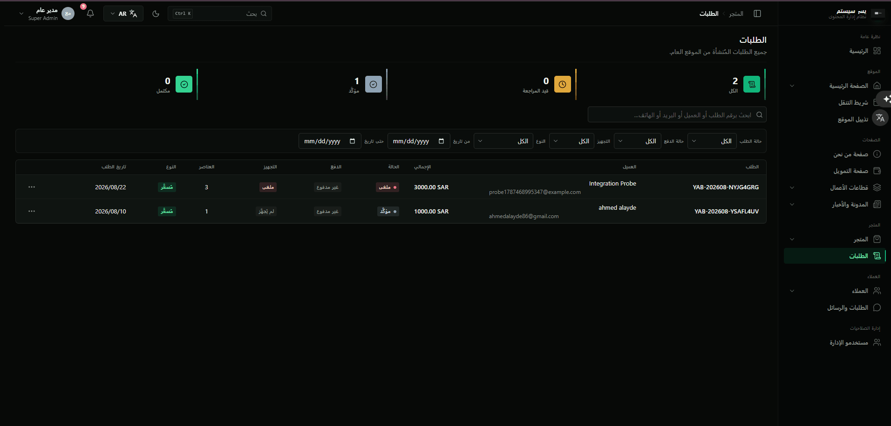Click the user avatar in header
891x426 pixels.
point(68,13)
